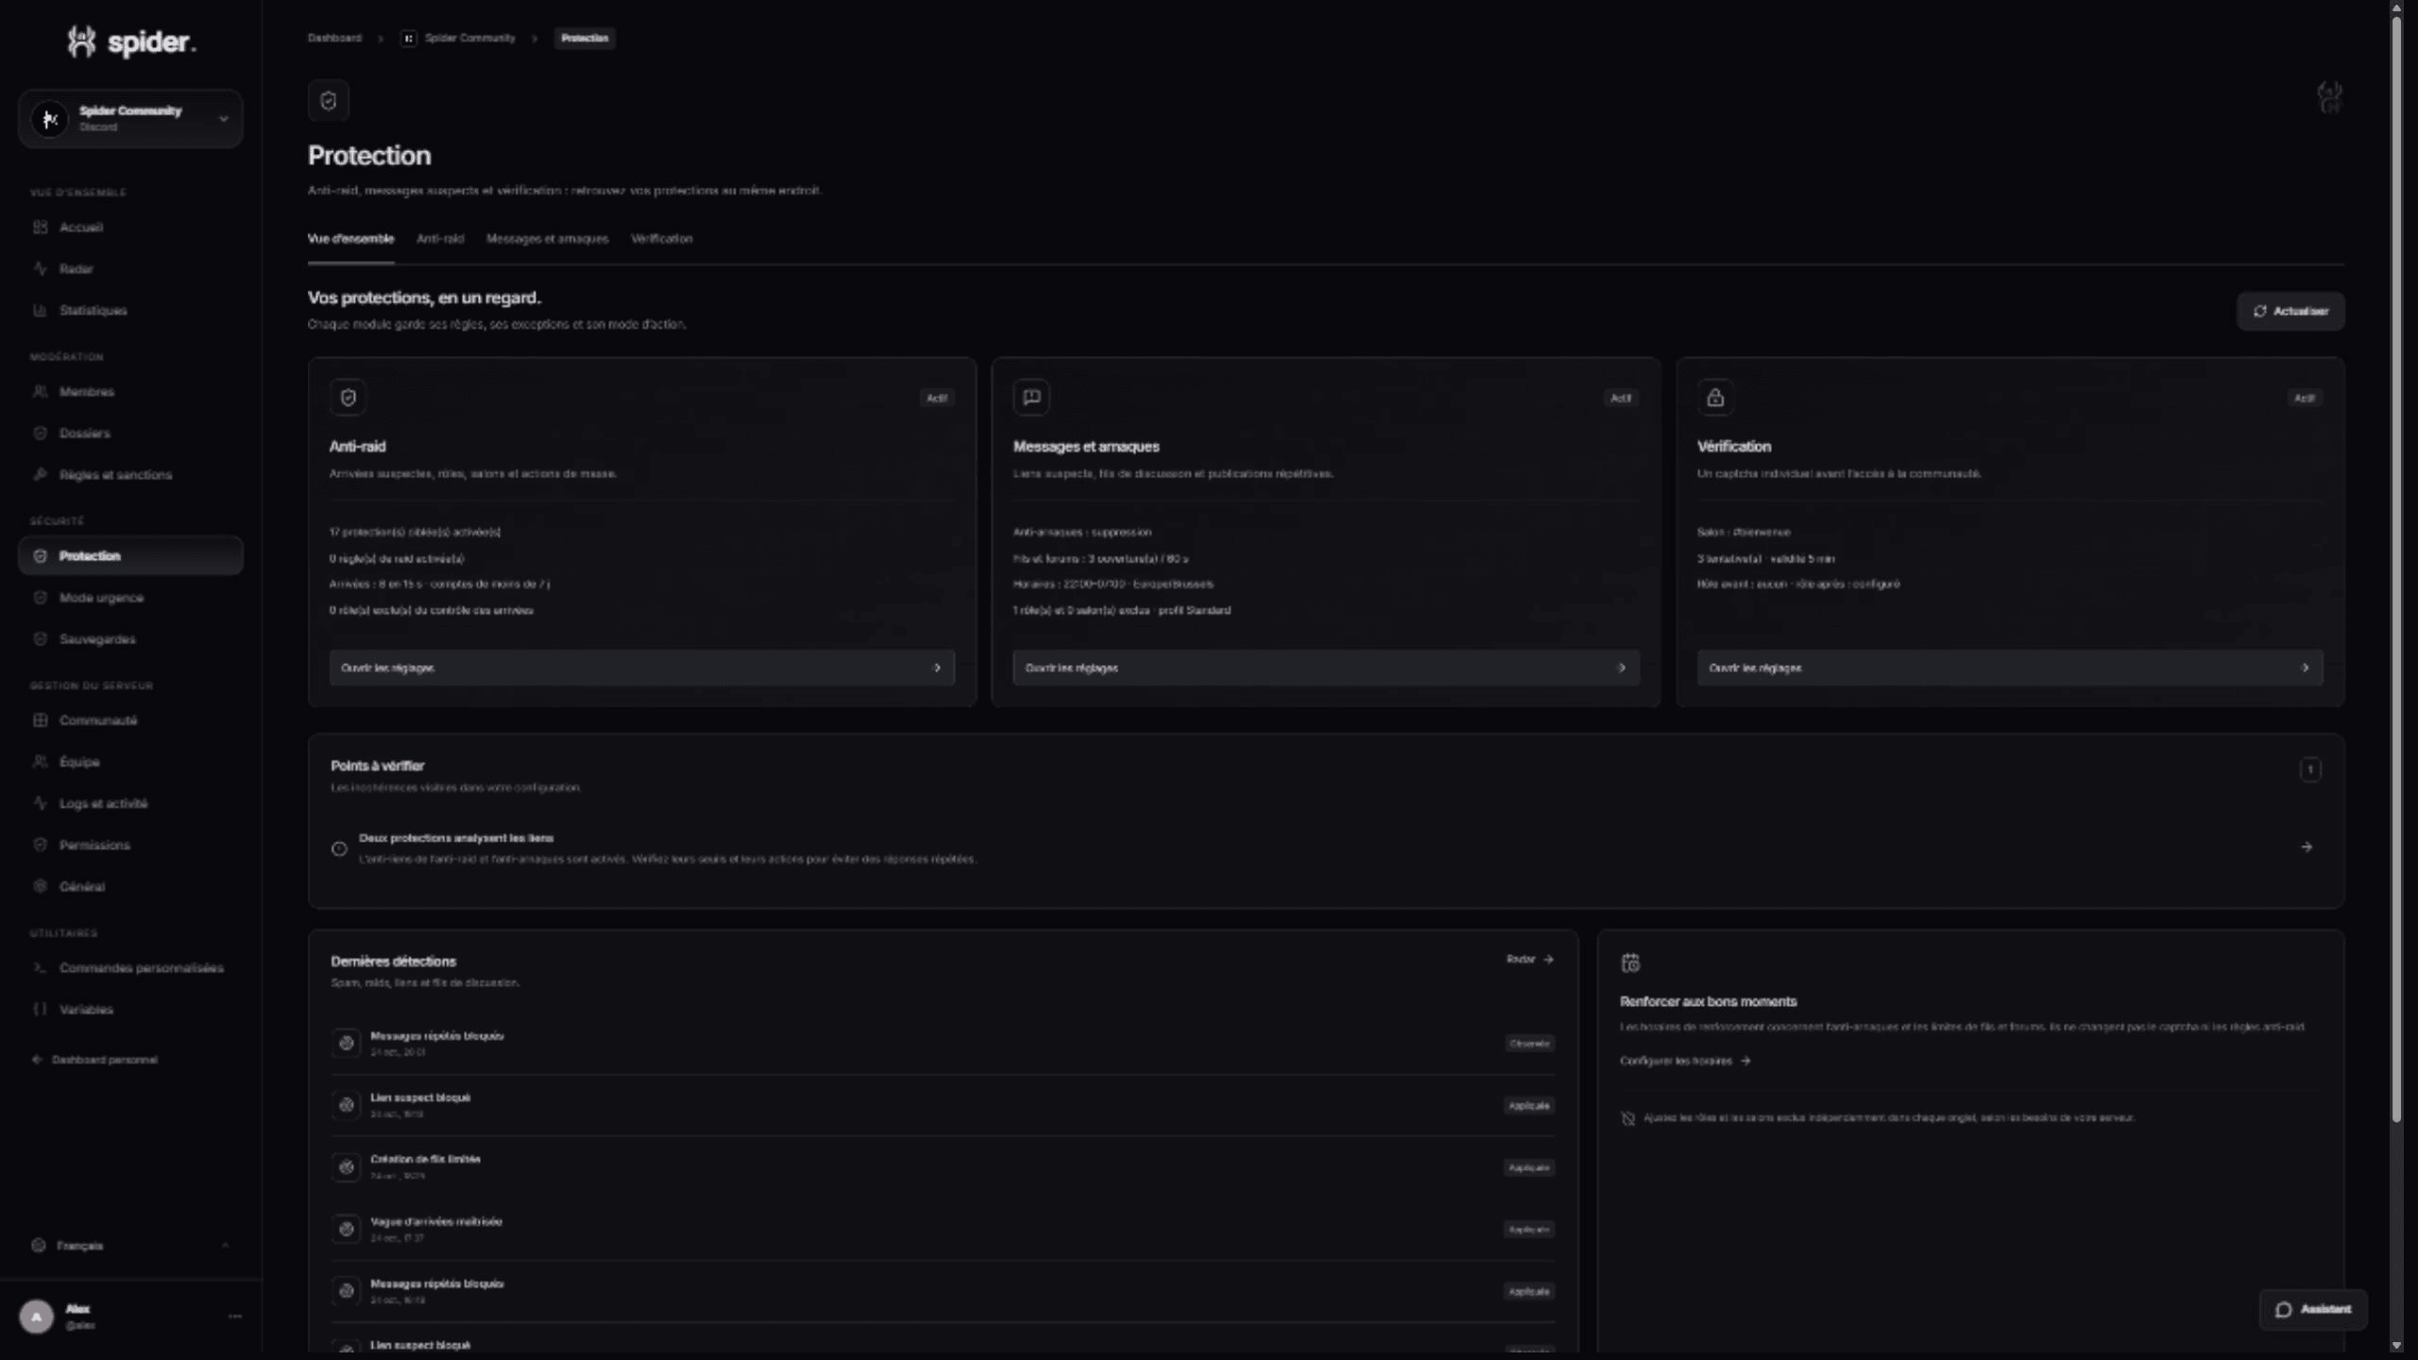The image size is (2418, 1360).
Task: Switch to the Vérification tab
Action: (661, 239)
